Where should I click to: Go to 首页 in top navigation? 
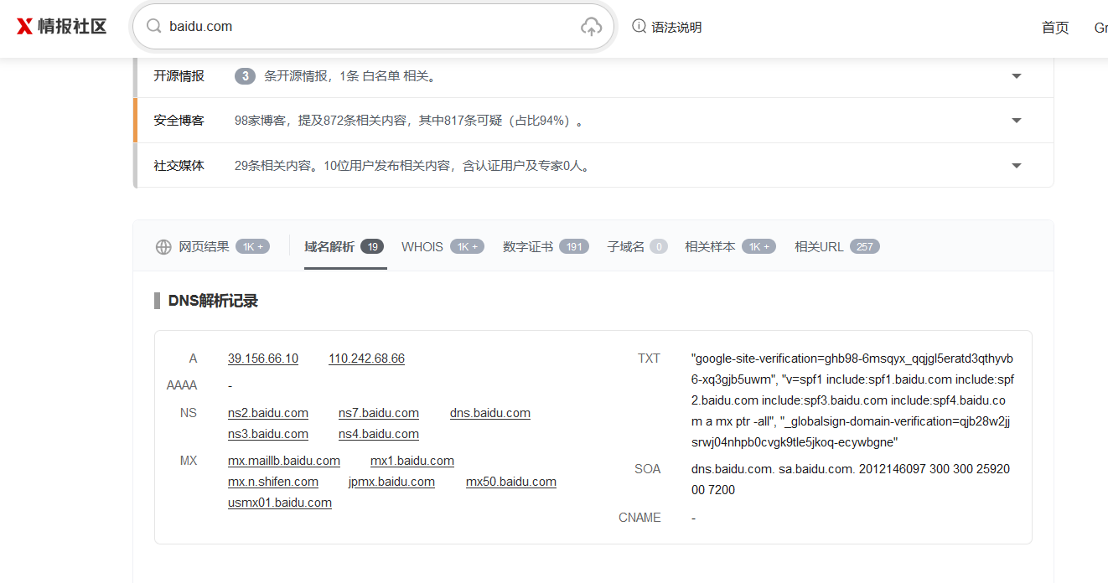(1055, 28)
